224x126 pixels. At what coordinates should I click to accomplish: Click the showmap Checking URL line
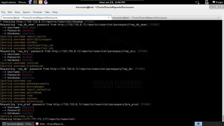point(47,22)
